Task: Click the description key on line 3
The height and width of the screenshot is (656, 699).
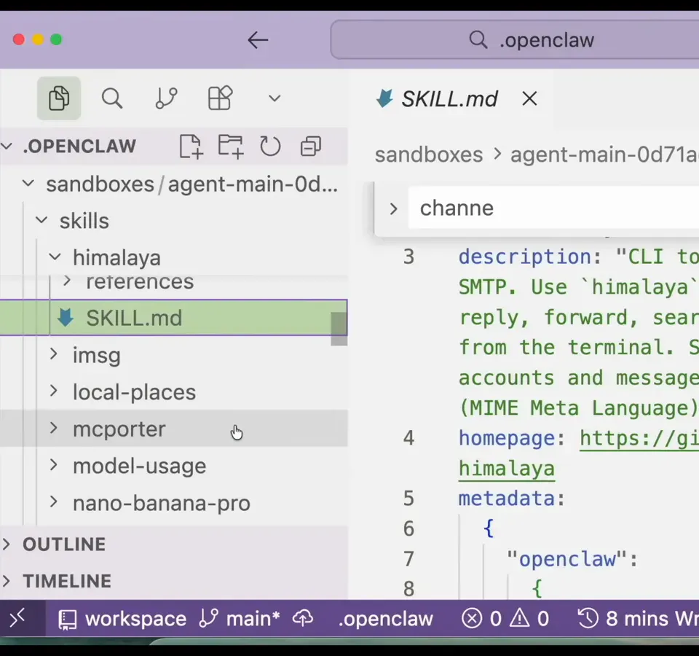Action: click(x=525, y=257)
